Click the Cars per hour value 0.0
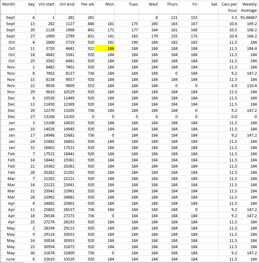The width and height of the screenshot is (259, 263). point(229,116)
